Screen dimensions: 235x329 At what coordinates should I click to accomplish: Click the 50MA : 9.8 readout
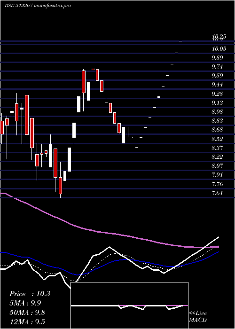pyautogui.click(x=27, y=313)
